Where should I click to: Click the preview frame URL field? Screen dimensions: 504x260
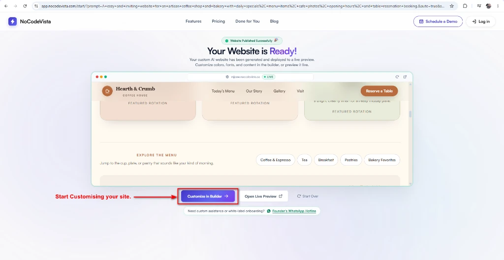tap(250, 77)
